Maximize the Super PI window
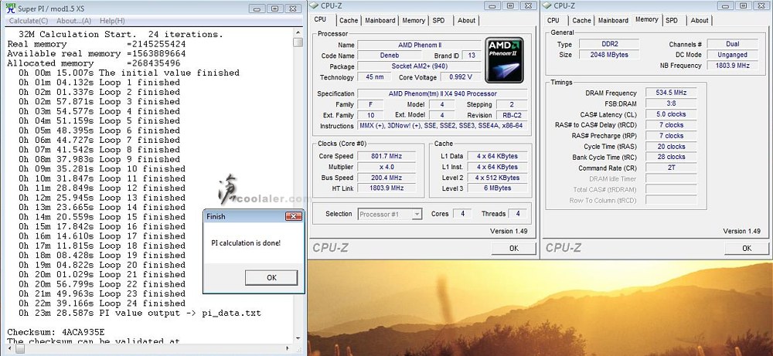 (x=274, y=8)
